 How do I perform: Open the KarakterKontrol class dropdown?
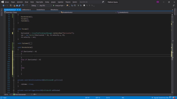coord(88,12)
